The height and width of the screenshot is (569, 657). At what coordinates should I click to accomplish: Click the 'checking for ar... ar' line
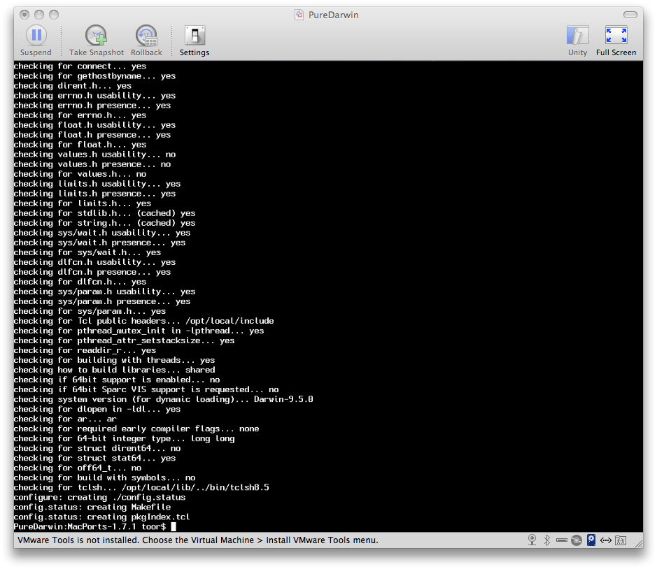65,419
